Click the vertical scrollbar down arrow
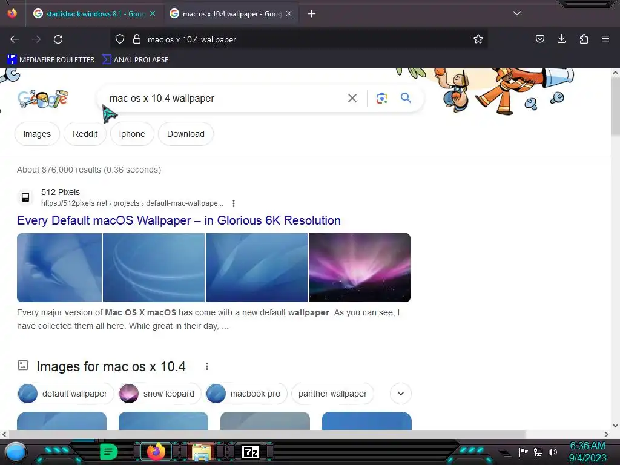The width and height of the screenshot is (620, 465). [615, 426]
